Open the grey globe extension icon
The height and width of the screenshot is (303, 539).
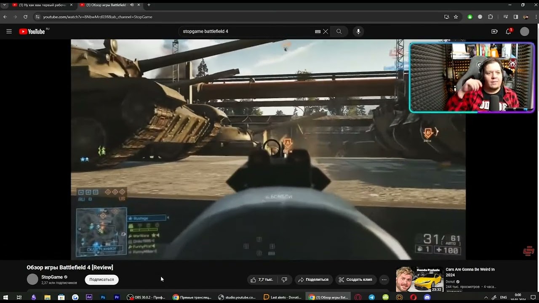tap(480, 17)
